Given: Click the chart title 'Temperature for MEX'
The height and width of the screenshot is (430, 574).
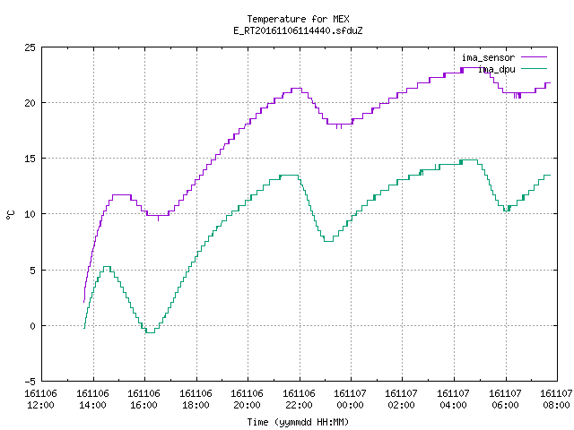Looking at the screenshot, I should point(298,19).
